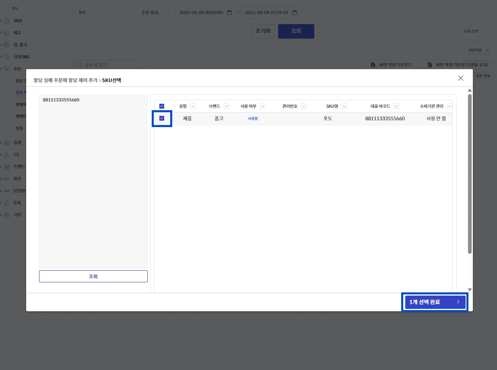Click the CS person icon in sidebar
The image size is (497, 370).
[x=6, y=154]
